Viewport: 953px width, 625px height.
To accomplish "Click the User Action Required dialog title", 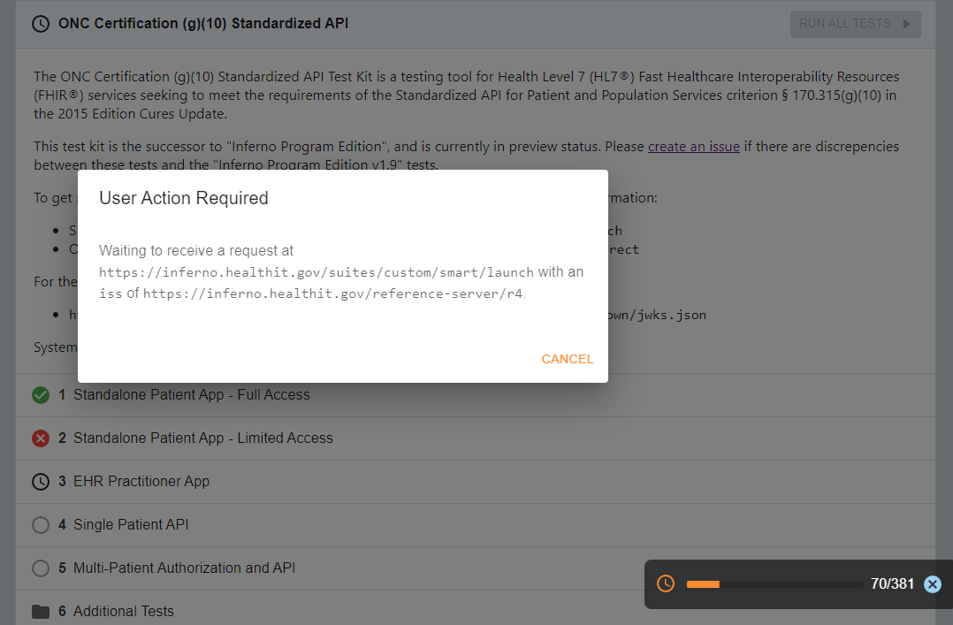I will tap(184, 198).
